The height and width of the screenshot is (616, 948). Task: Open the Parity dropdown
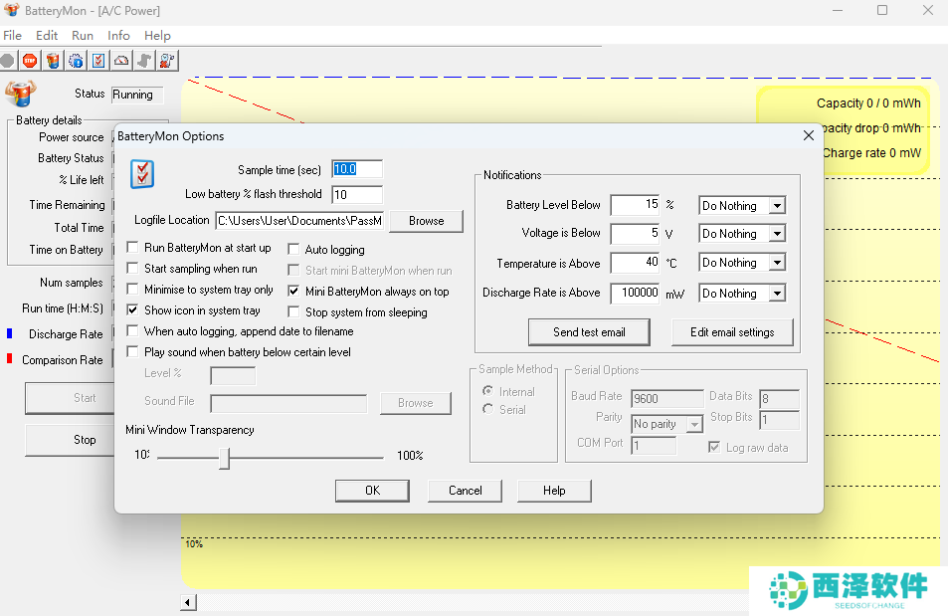(x=694, y=424)
